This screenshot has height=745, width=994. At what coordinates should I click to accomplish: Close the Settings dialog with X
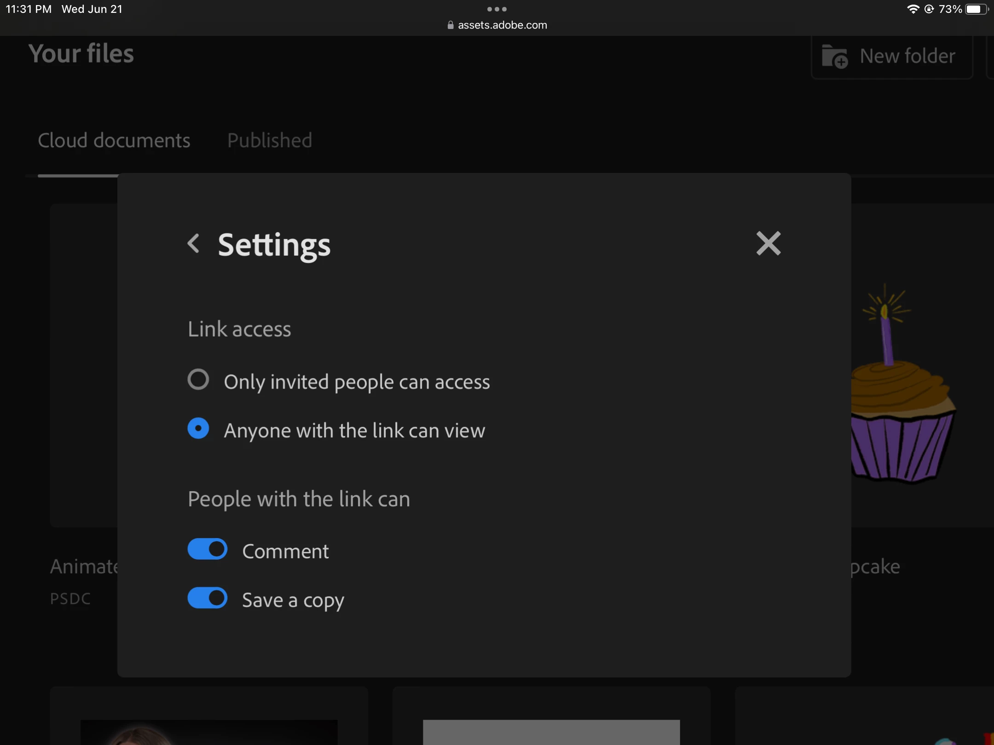click(768, 244)
